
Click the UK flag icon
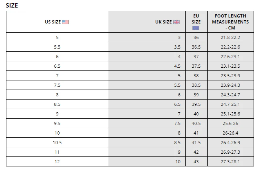[176, 22]
